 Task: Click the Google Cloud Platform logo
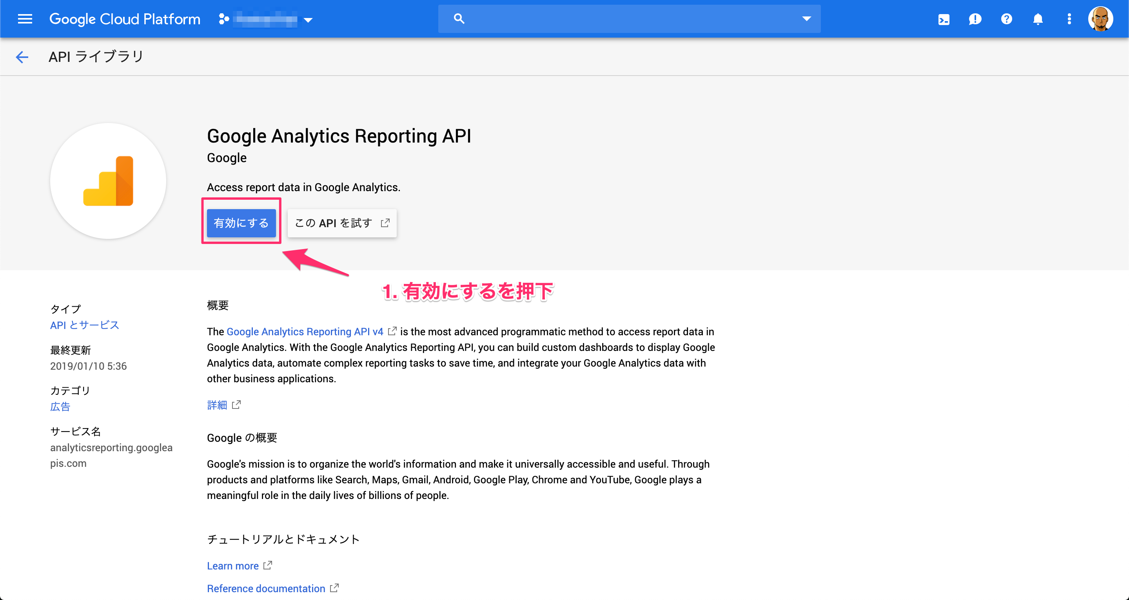(x=125, y=19)
